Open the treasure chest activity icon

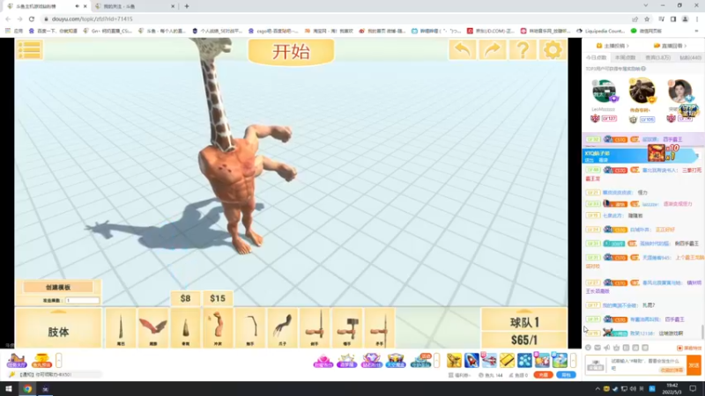(x=396, y=361)
